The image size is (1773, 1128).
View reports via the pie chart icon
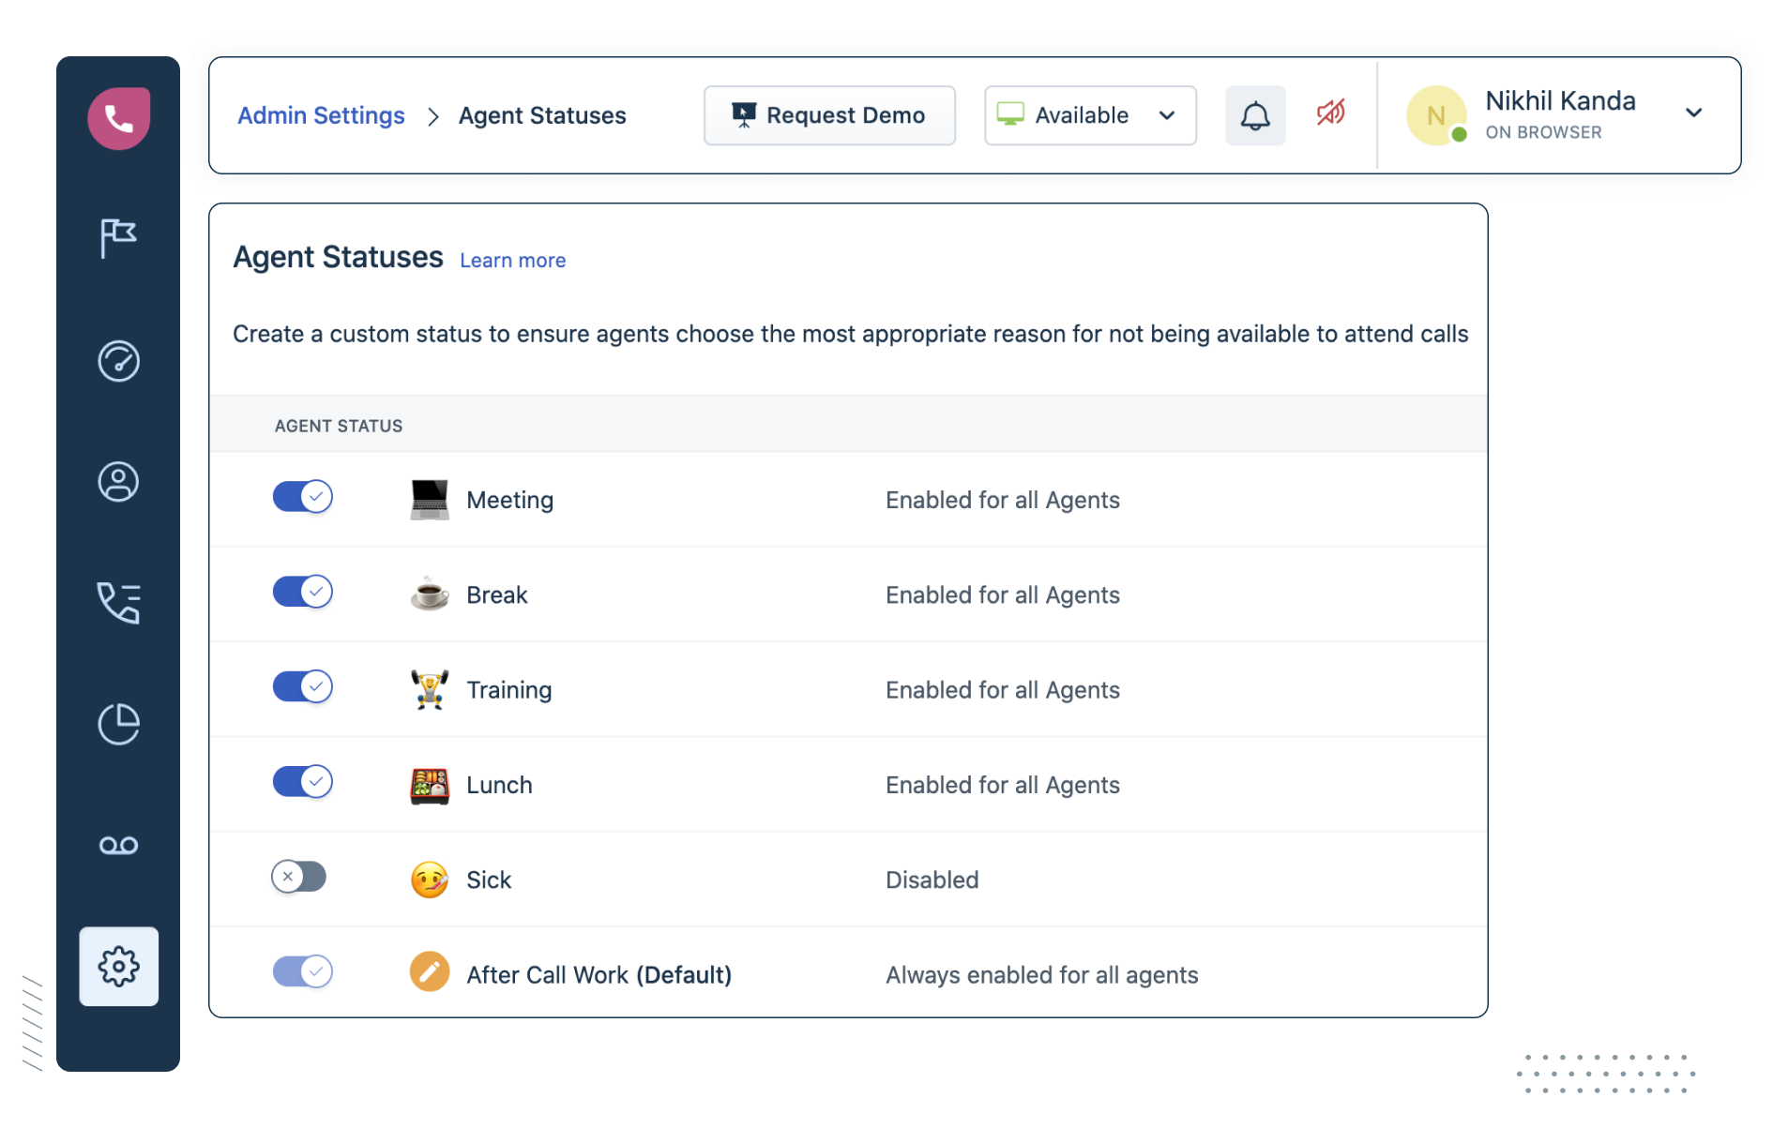(x=118, y=723)
